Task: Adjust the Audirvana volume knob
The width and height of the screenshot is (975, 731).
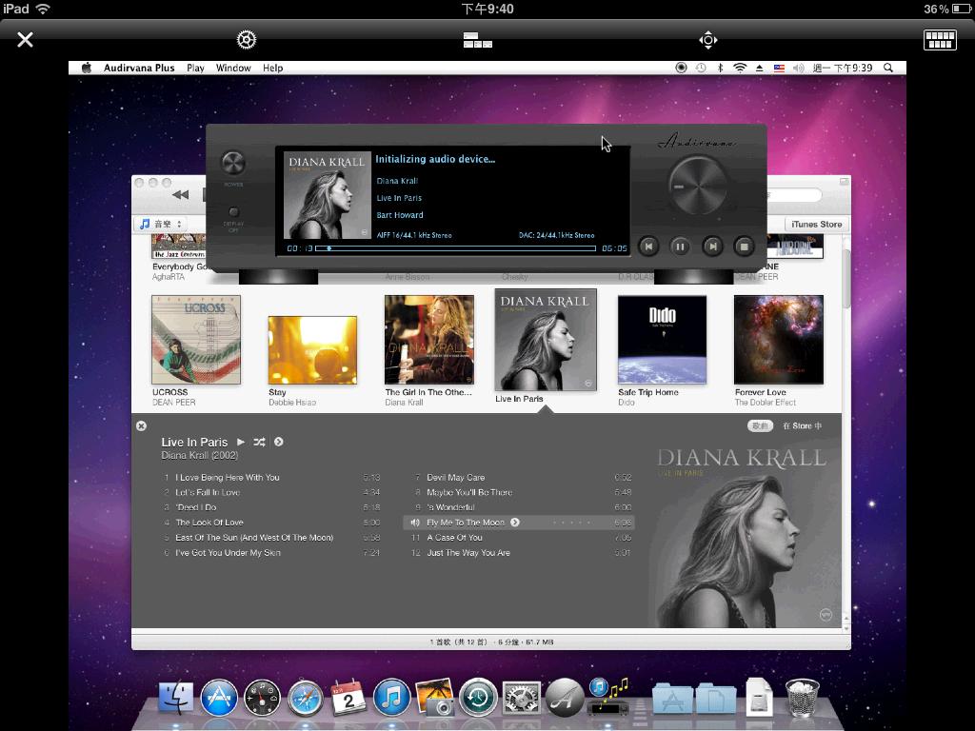Action: click(697, 186)
